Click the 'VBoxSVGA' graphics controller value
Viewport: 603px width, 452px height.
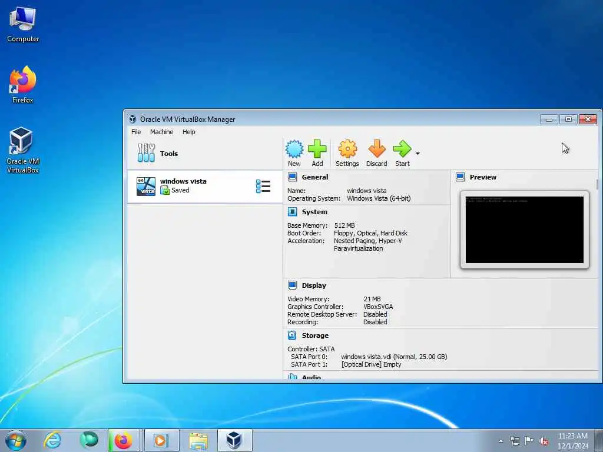click(378, 307)
